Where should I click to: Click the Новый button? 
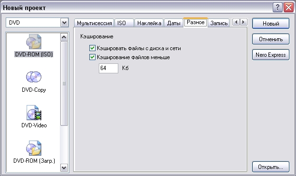tap(271, 24)
